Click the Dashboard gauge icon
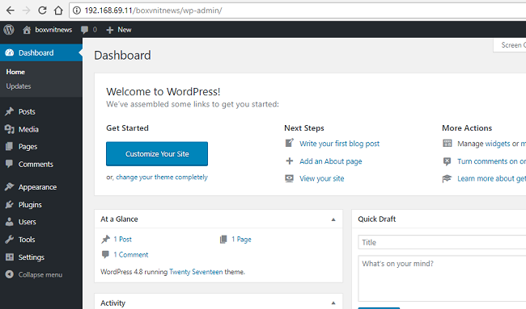Image resolution: width=526 pixels, height=309 pixels. [10, 52]
